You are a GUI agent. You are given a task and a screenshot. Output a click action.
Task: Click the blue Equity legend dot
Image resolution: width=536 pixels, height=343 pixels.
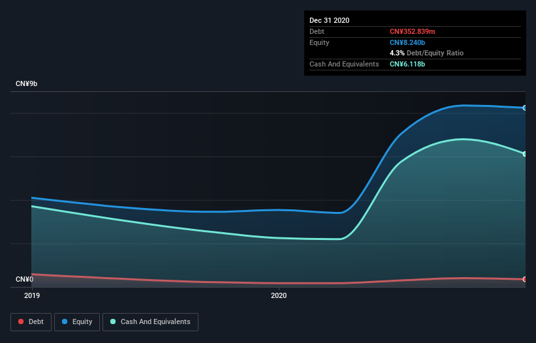pos(65,321)
